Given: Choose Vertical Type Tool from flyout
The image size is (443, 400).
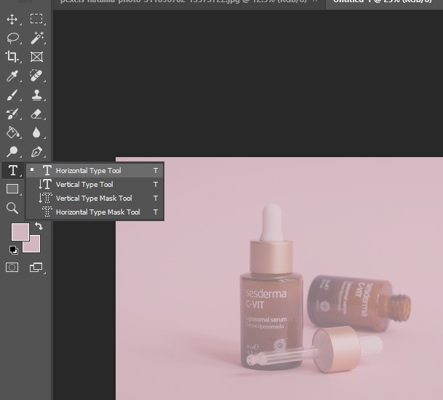Looking at the screenshot, I should click(95, 185).
